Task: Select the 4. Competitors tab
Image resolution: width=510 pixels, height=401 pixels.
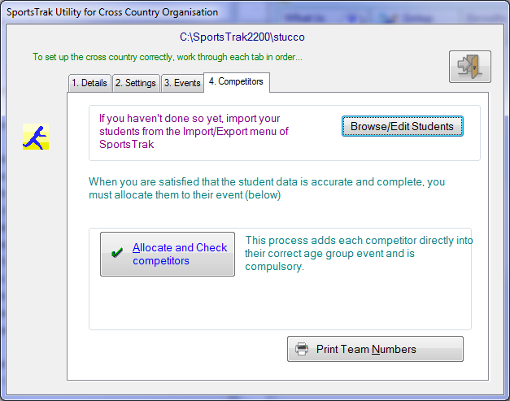Action: coord(236,81)
